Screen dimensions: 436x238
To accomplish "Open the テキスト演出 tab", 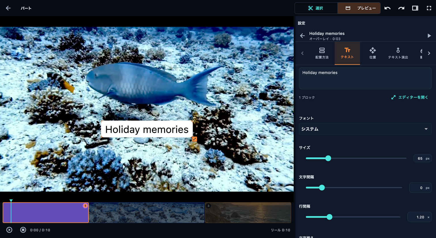I will [398, 53].
